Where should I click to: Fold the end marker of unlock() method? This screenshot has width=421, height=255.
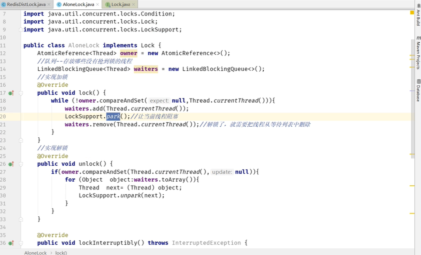click(21, 219)
